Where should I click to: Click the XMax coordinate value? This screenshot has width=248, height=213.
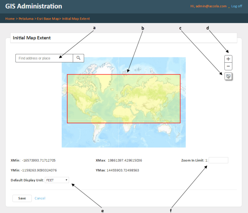125,160
